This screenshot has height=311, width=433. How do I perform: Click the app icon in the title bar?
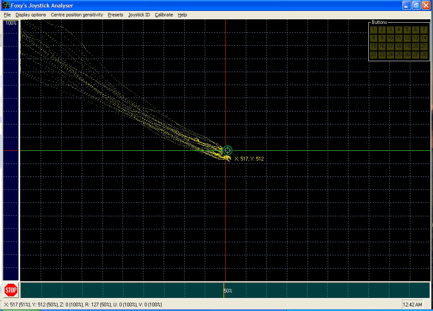coord(5,5)
